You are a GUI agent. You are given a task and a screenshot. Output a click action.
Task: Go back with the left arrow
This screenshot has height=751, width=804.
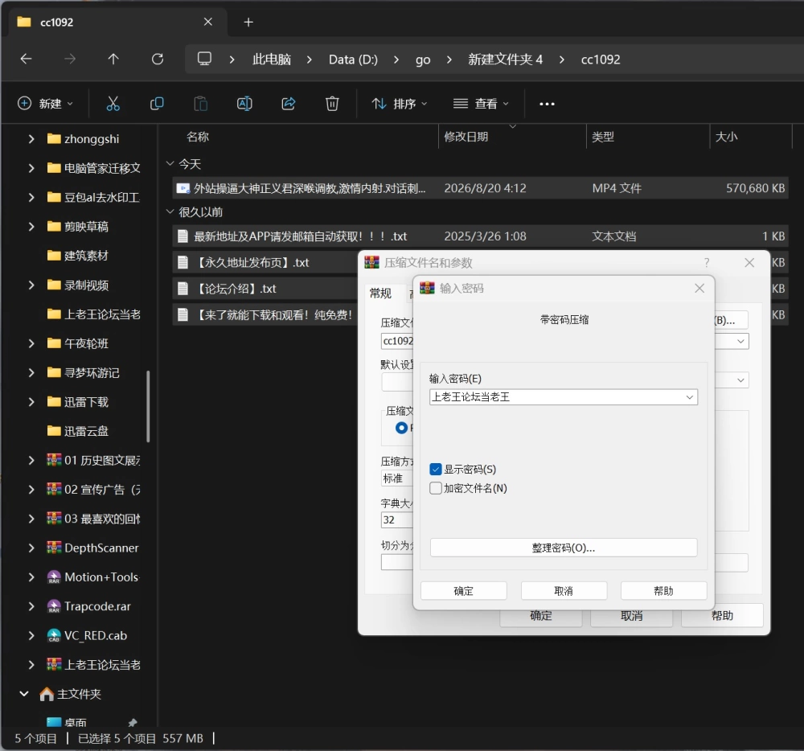27,60
